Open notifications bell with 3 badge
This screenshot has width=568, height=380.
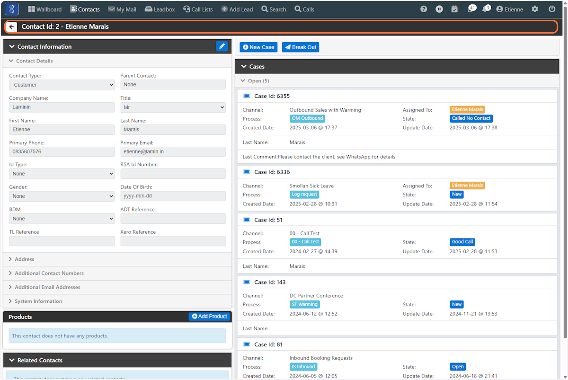(486, 9)
